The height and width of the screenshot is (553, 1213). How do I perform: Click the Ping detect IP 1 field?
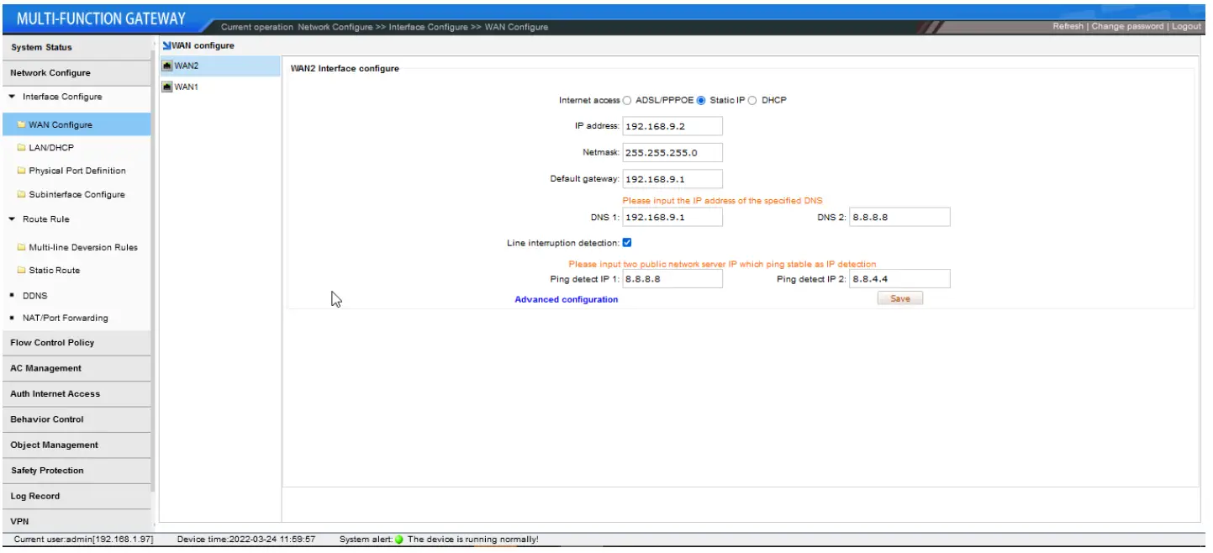pos(672,279)
